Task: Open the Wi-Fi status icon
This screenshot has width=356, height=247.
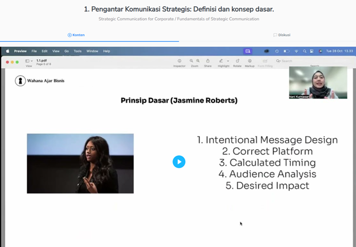Action: click(x=296, y=51)
